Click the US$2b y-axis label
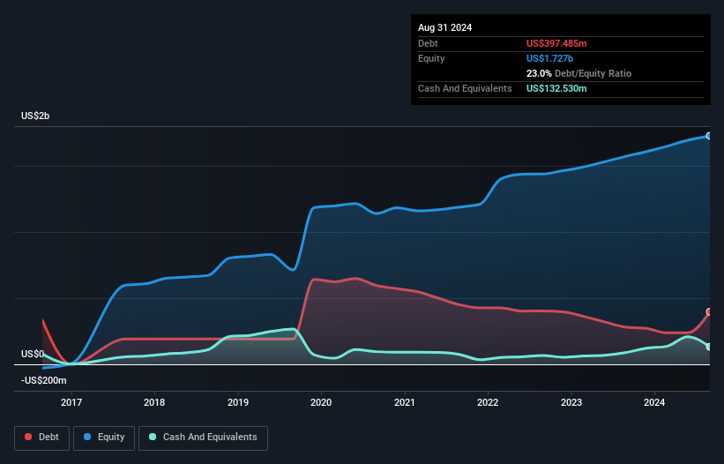Viewport: 724px width, 464px height. point(35,116)
